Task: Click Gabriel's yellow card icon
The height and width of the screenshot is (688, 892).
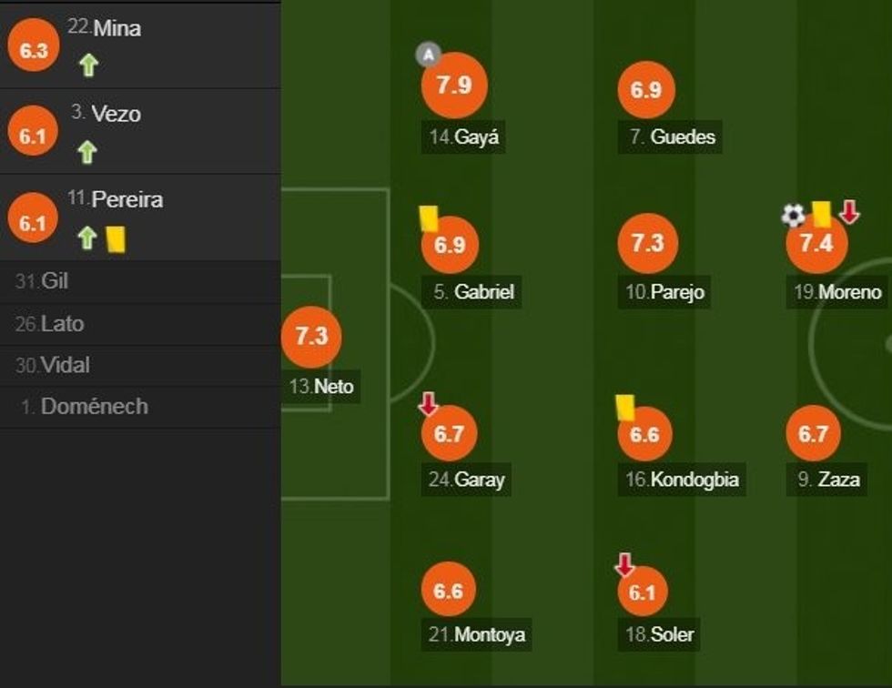Action: coord(429,218)
